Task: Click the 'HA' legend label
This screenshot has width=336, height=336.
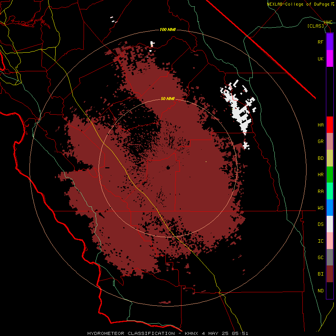Action: click(x=321, y=125)
